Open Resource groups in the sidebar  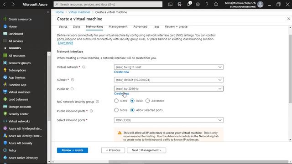click(19, 63)
